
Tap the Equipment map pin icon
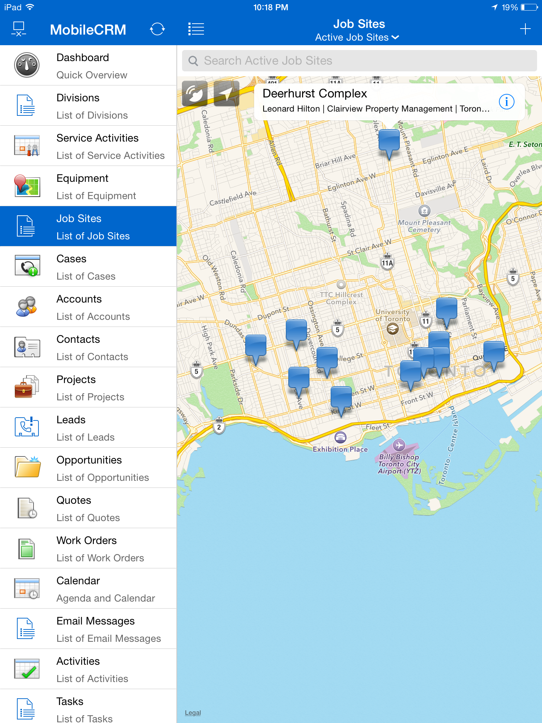tap(27, 186)
